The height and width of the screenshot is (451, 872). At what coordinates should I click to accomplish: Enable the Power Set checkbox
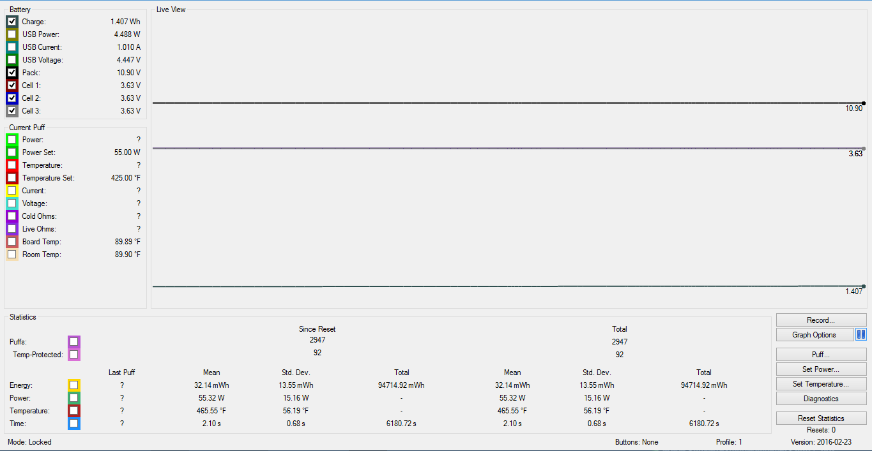pos(12,152)
